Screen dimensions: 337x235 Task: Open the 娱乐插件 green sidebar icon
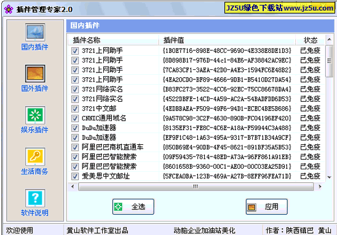pos(35,115)
